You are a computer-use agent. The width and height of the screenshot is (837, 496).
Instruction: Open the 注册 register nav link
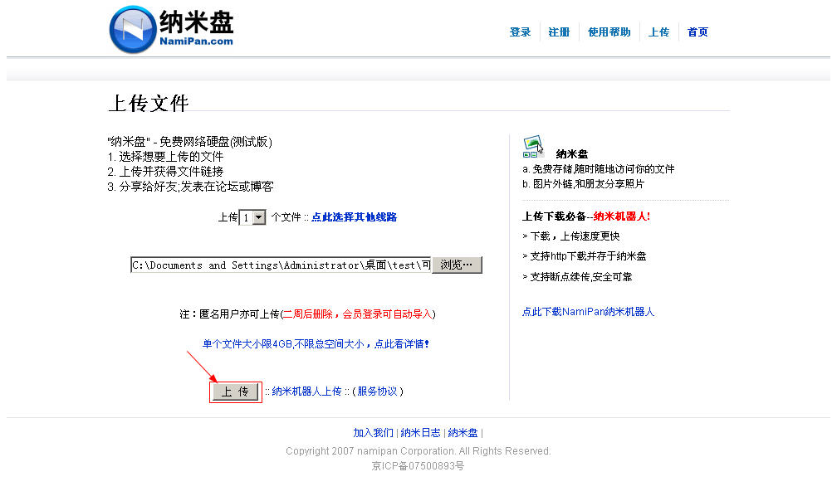pos(559,32)
